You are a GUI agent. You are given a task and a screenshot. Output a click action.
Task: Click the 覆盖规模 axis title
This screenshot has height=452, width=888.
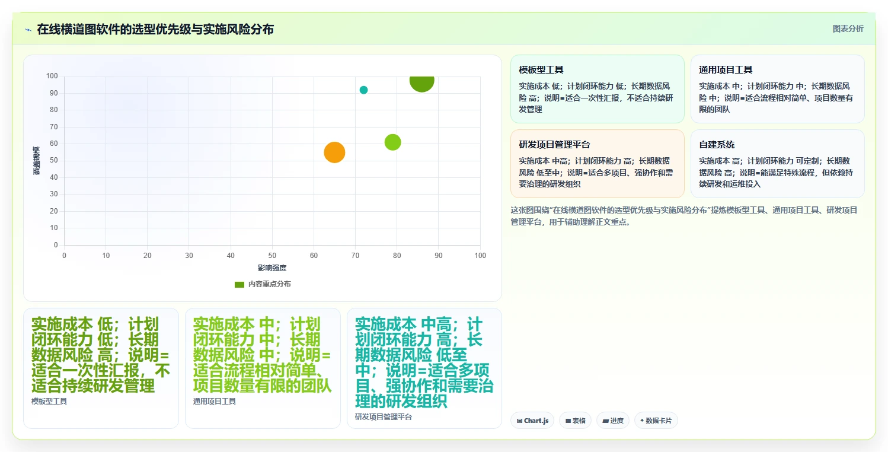coord(37,160)
